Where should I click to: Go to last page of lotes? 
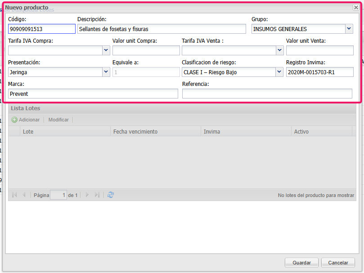coord(97,195)
